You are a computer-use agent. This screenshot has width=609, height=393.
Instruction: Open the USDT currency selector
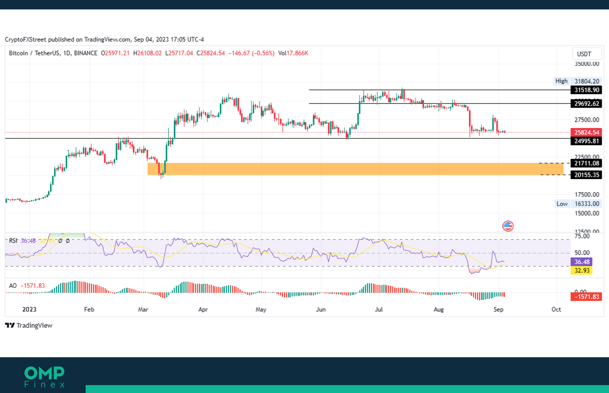pyautogui.click(x=587, y=54)
